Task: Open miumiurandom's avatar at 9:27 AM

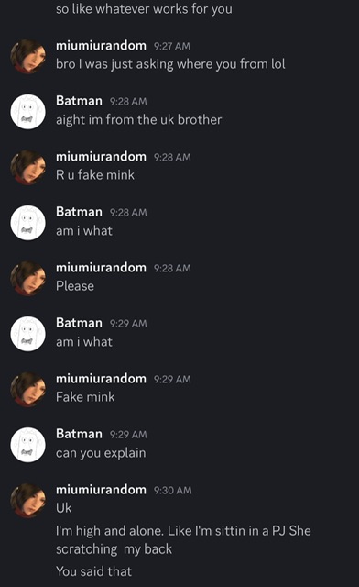Action: click(x=28, y=56)
